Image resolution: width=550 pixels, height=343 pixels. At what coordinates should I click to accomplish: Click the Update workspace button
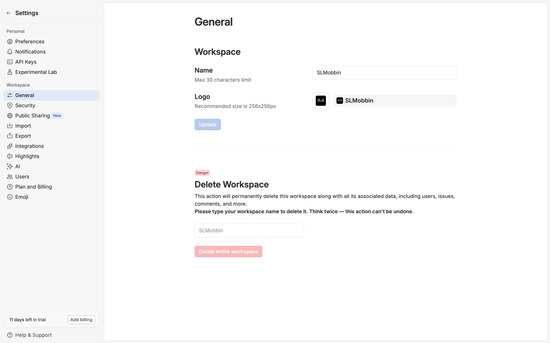click(207, 125)
